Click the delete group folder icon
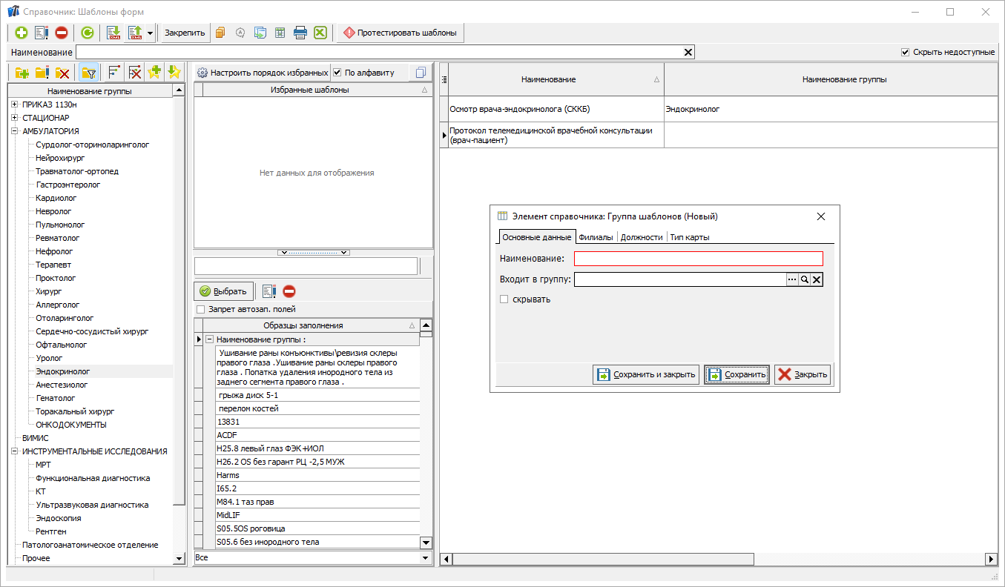1005x587 pixels. (x=63, y=72)
